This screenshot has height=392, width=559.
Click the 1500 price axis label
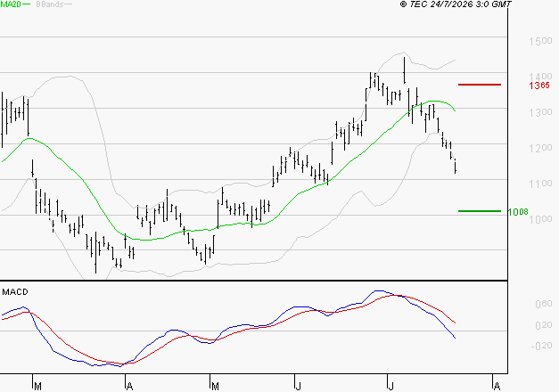point(540,41)
